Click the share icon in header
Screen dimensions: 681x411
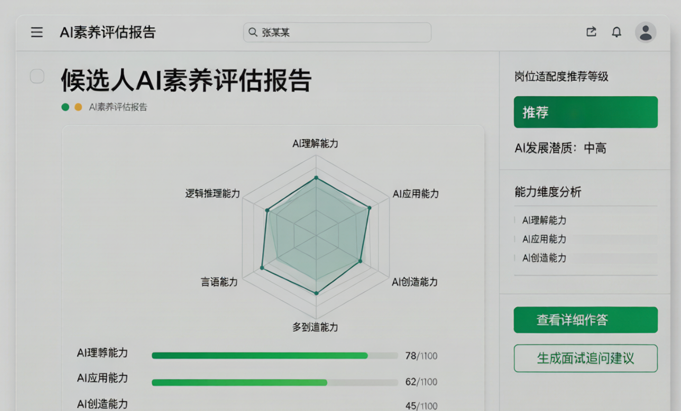coord(591,32)
